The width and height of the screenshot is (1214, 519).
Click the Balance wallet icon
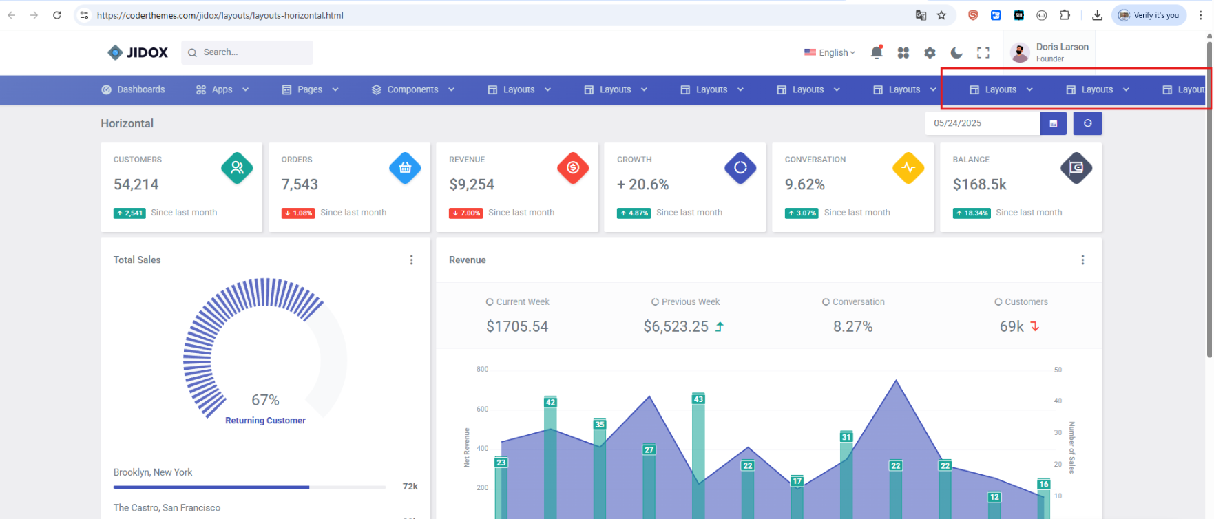(x=1076, y=168)
